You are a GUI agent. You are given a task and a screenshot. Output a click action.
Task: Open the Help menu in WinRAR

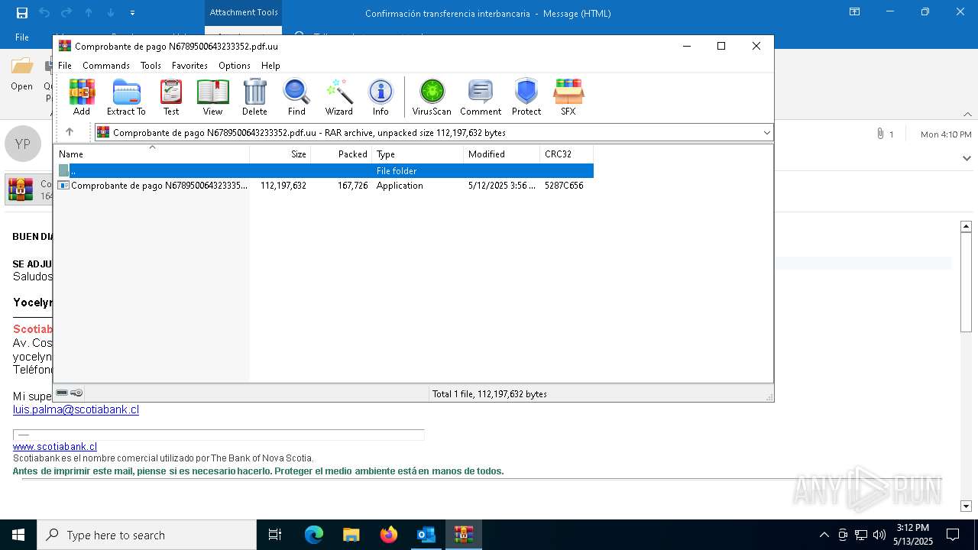click(270, 66)
